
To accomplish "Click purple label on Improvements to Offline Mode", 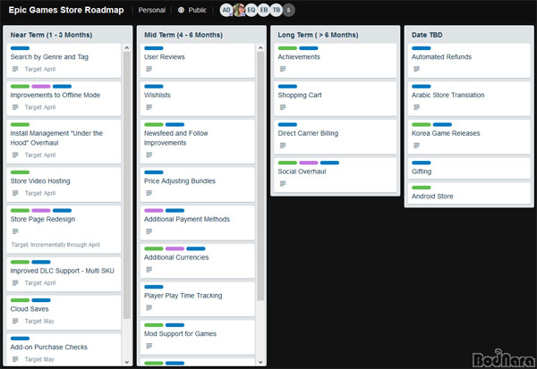I will (x=41, y=87).
